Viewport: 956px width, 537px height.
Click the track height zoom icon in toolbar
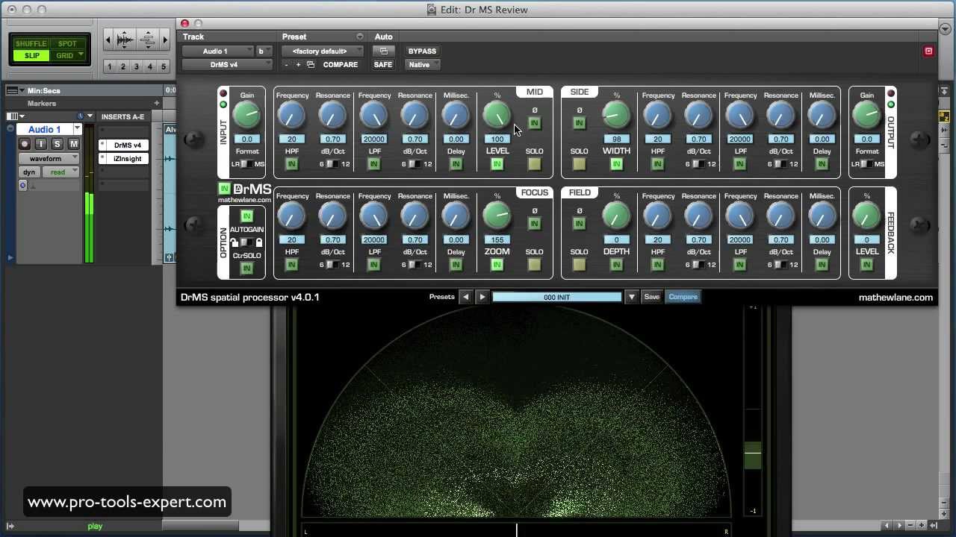coord(148,40)
